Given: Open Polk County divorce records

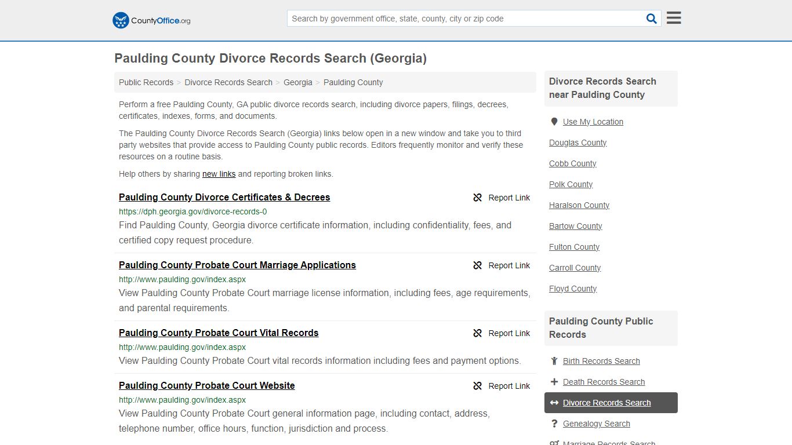Looking at the screenshot, I should [x=571, y=184].
